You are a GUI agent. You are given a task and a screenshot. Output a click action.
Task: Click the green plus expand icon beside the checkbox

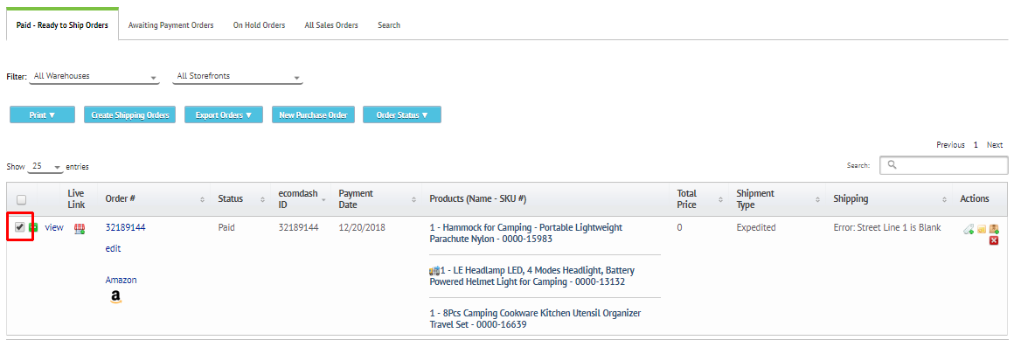[33, 227]
